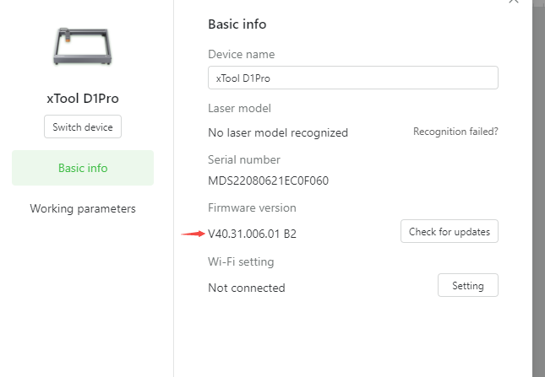Screen dimensions: 545x377
Task: Click the No laser model recognized text
Action: coord(278,132)
